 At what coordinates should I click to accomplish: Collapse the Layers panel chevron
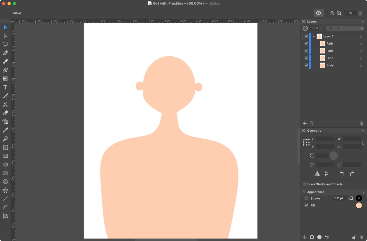363,22
